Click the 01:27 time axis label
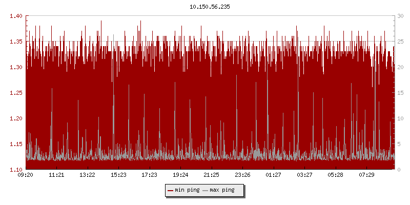 [x=273, y=175]
